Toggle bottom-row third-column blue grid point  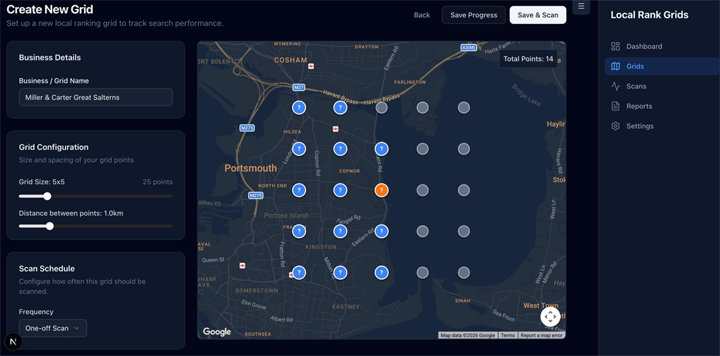(381, 273)
